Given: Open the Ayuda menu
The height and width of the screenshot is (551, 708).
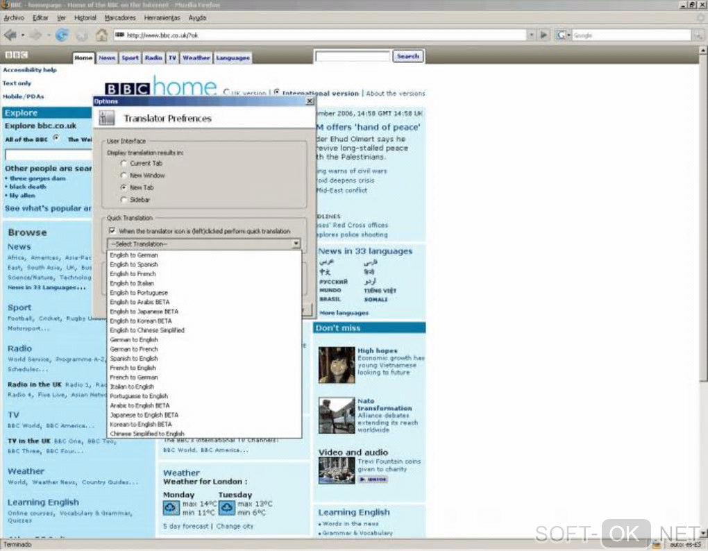Looking at the screenshot, I should (197, 17).
